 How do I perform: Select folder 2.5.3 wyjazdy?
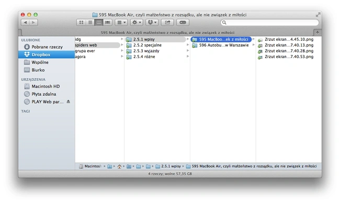click(157, 51)
